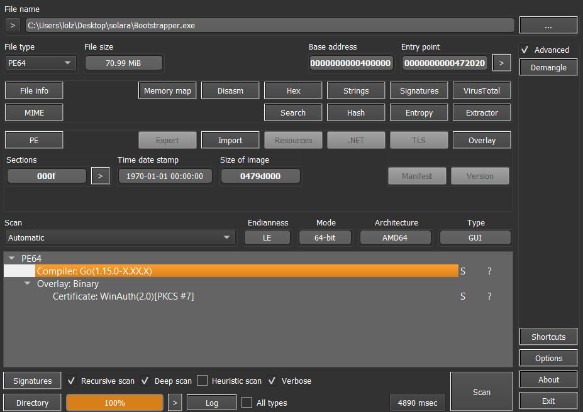Click the question mark on the Certificate row
The image size is (583, 412).
point(490,296)
